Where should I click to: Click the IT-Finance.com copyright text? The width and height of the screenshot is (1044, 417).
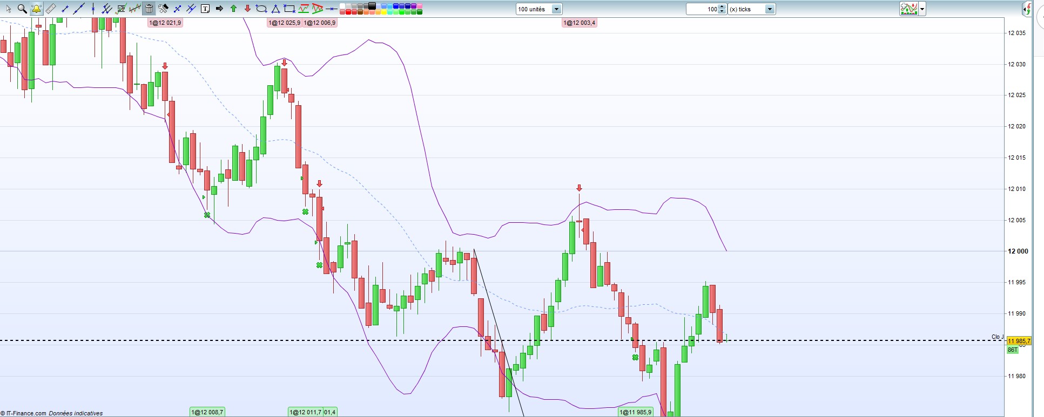coord(24,413)
